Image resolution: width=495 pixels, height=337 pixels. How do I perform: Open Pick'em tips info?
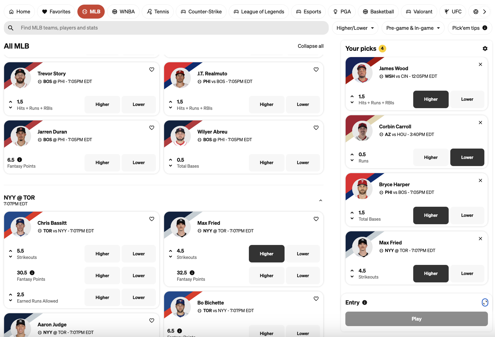point(485,28)
